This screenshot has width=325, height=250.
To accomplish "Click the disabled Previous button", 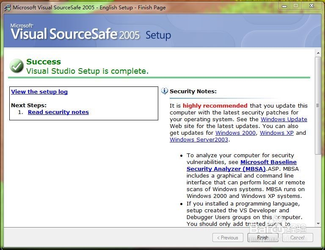I will 228,238.
